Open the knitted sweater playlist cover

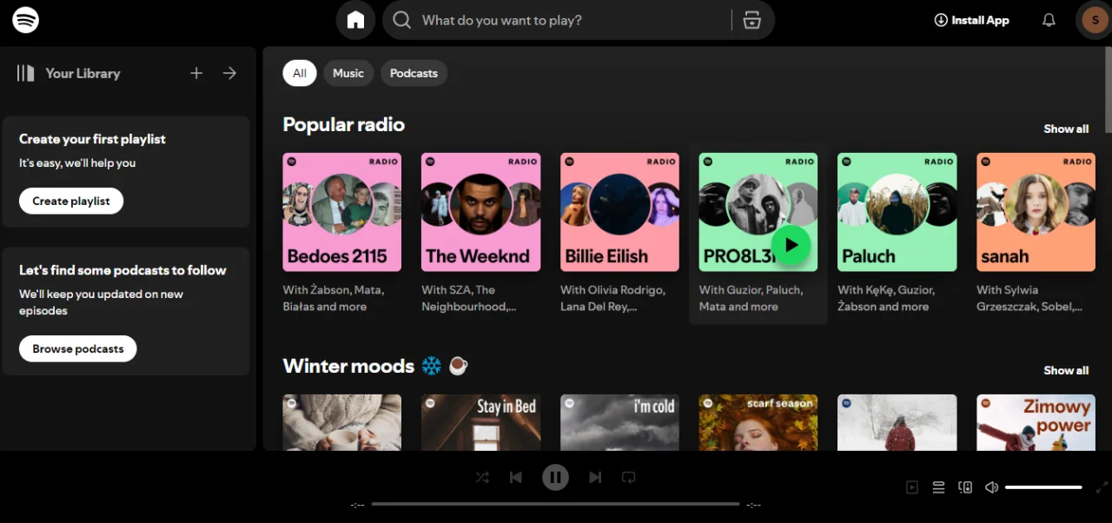[x=342, y=422]
